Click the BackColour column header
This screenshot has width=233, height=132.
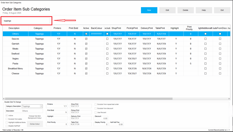click(x=97, y=28)
